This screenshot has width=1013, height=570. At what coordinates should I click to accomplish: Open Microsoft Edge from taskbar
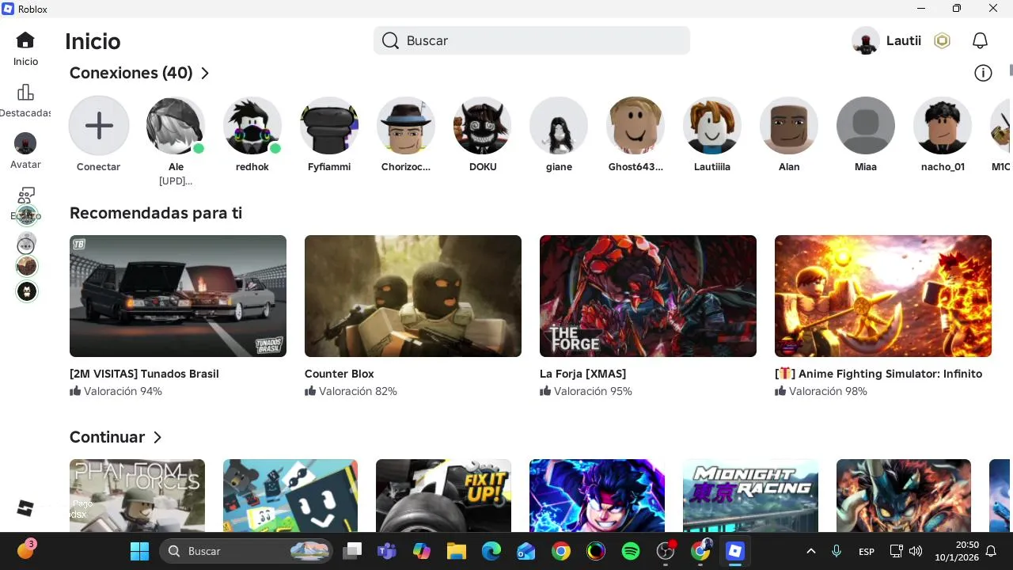coord(491,551)
